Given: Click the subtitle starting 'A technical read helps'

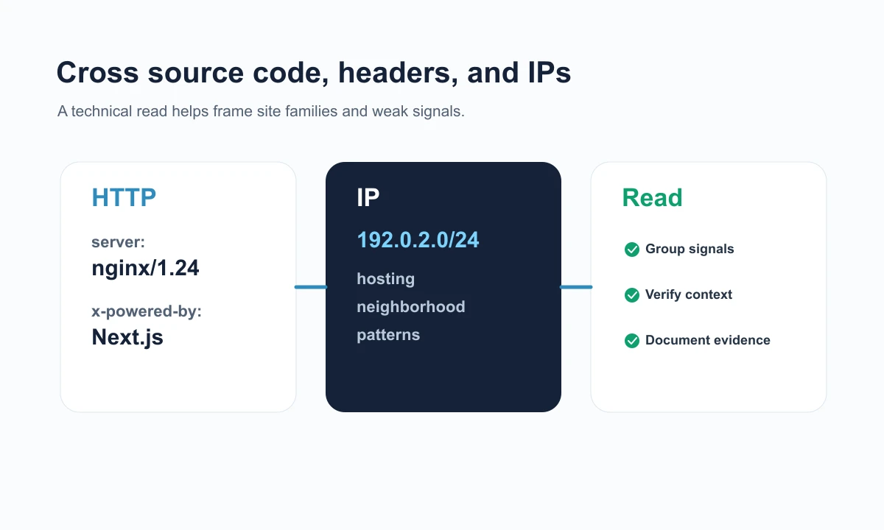Looking at the screenshot, I should (261, 112).
